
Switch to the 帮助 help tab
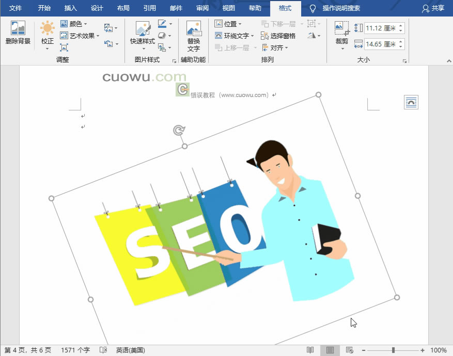pos(255,8)
